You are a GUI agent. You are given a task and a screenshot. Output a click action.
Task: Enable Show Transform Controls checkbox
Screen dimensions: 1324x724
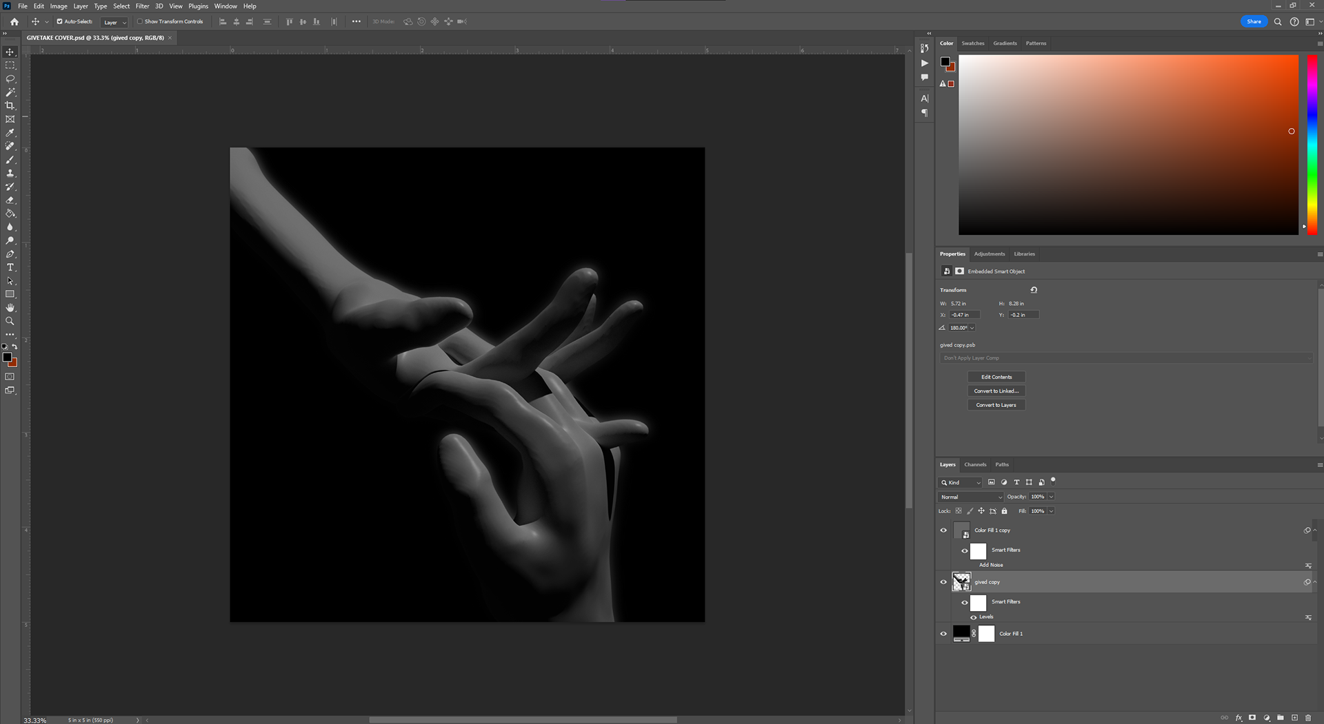(x=139, y=21)
